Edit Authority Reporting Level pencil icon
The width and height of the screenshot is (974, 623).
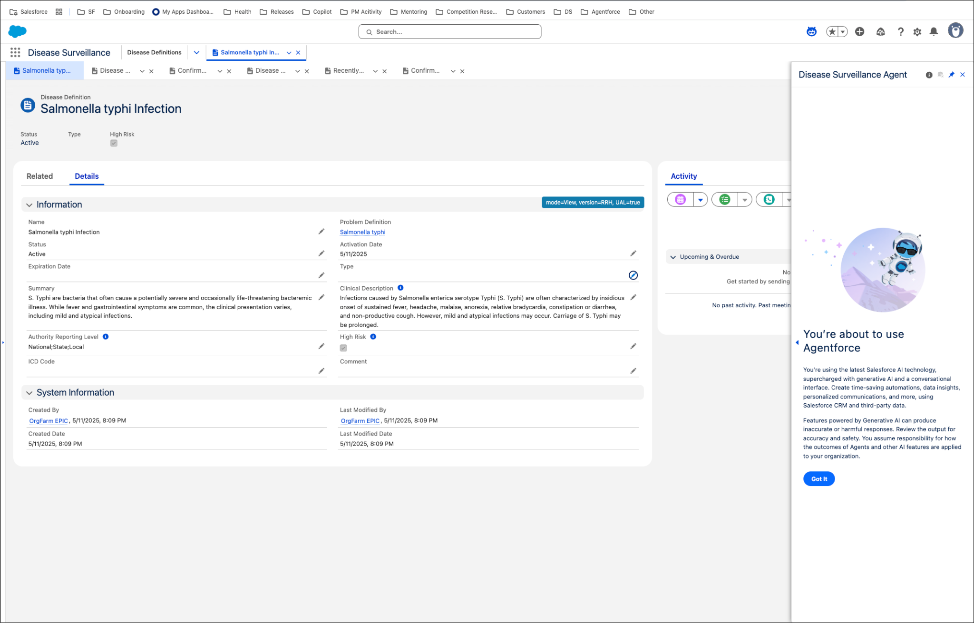(321, 346)
